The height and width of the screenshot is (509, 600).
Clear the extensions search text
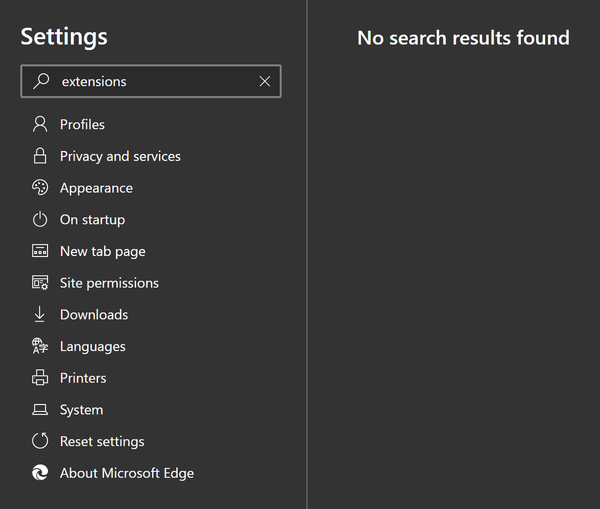[x=265, y=81]
